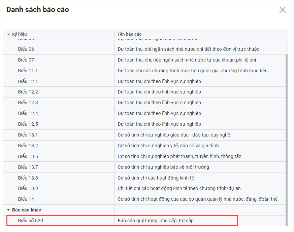294x232 pixels.
Task: Select Biểu 12.5 row
Action: 28,124
